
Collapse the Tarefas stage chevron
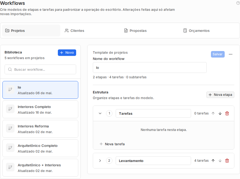pyautogui.click(x=100, y=113)
